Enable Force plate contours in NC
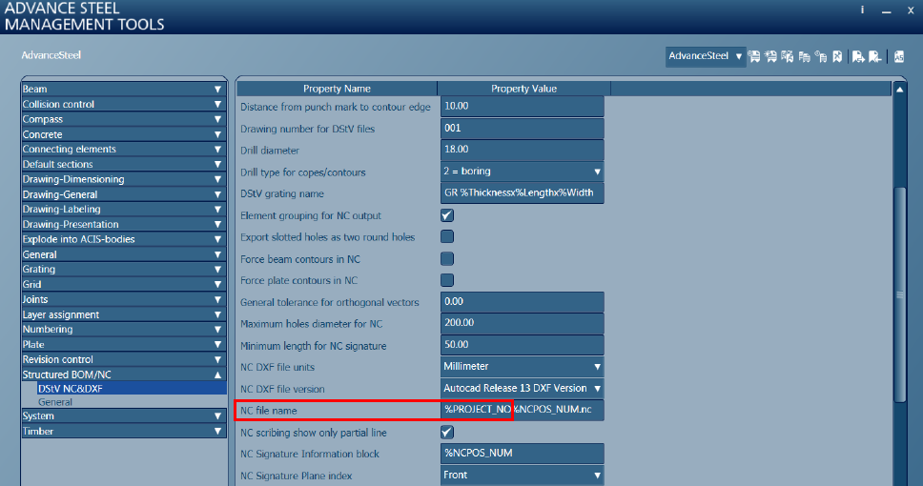923x486 pixels. 447,280
